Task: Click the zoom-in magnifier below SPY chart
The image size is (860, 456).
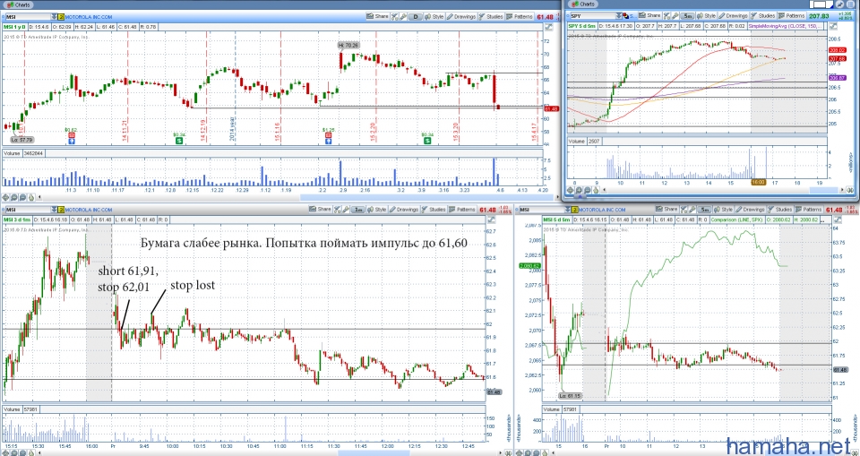Action: [579, 191]
